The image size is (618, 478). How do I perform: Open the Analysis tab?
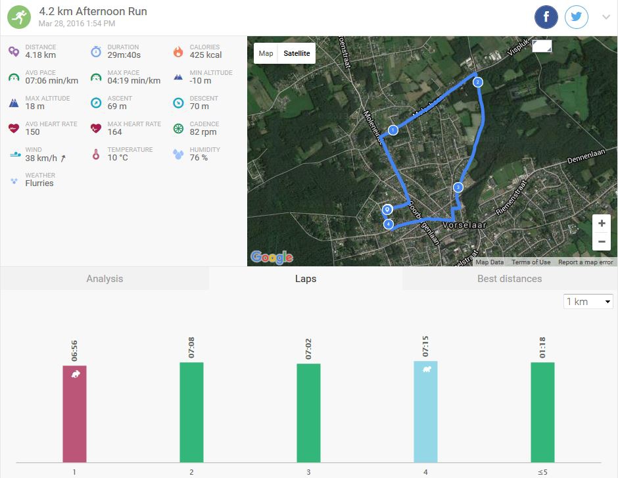[105, 279]
